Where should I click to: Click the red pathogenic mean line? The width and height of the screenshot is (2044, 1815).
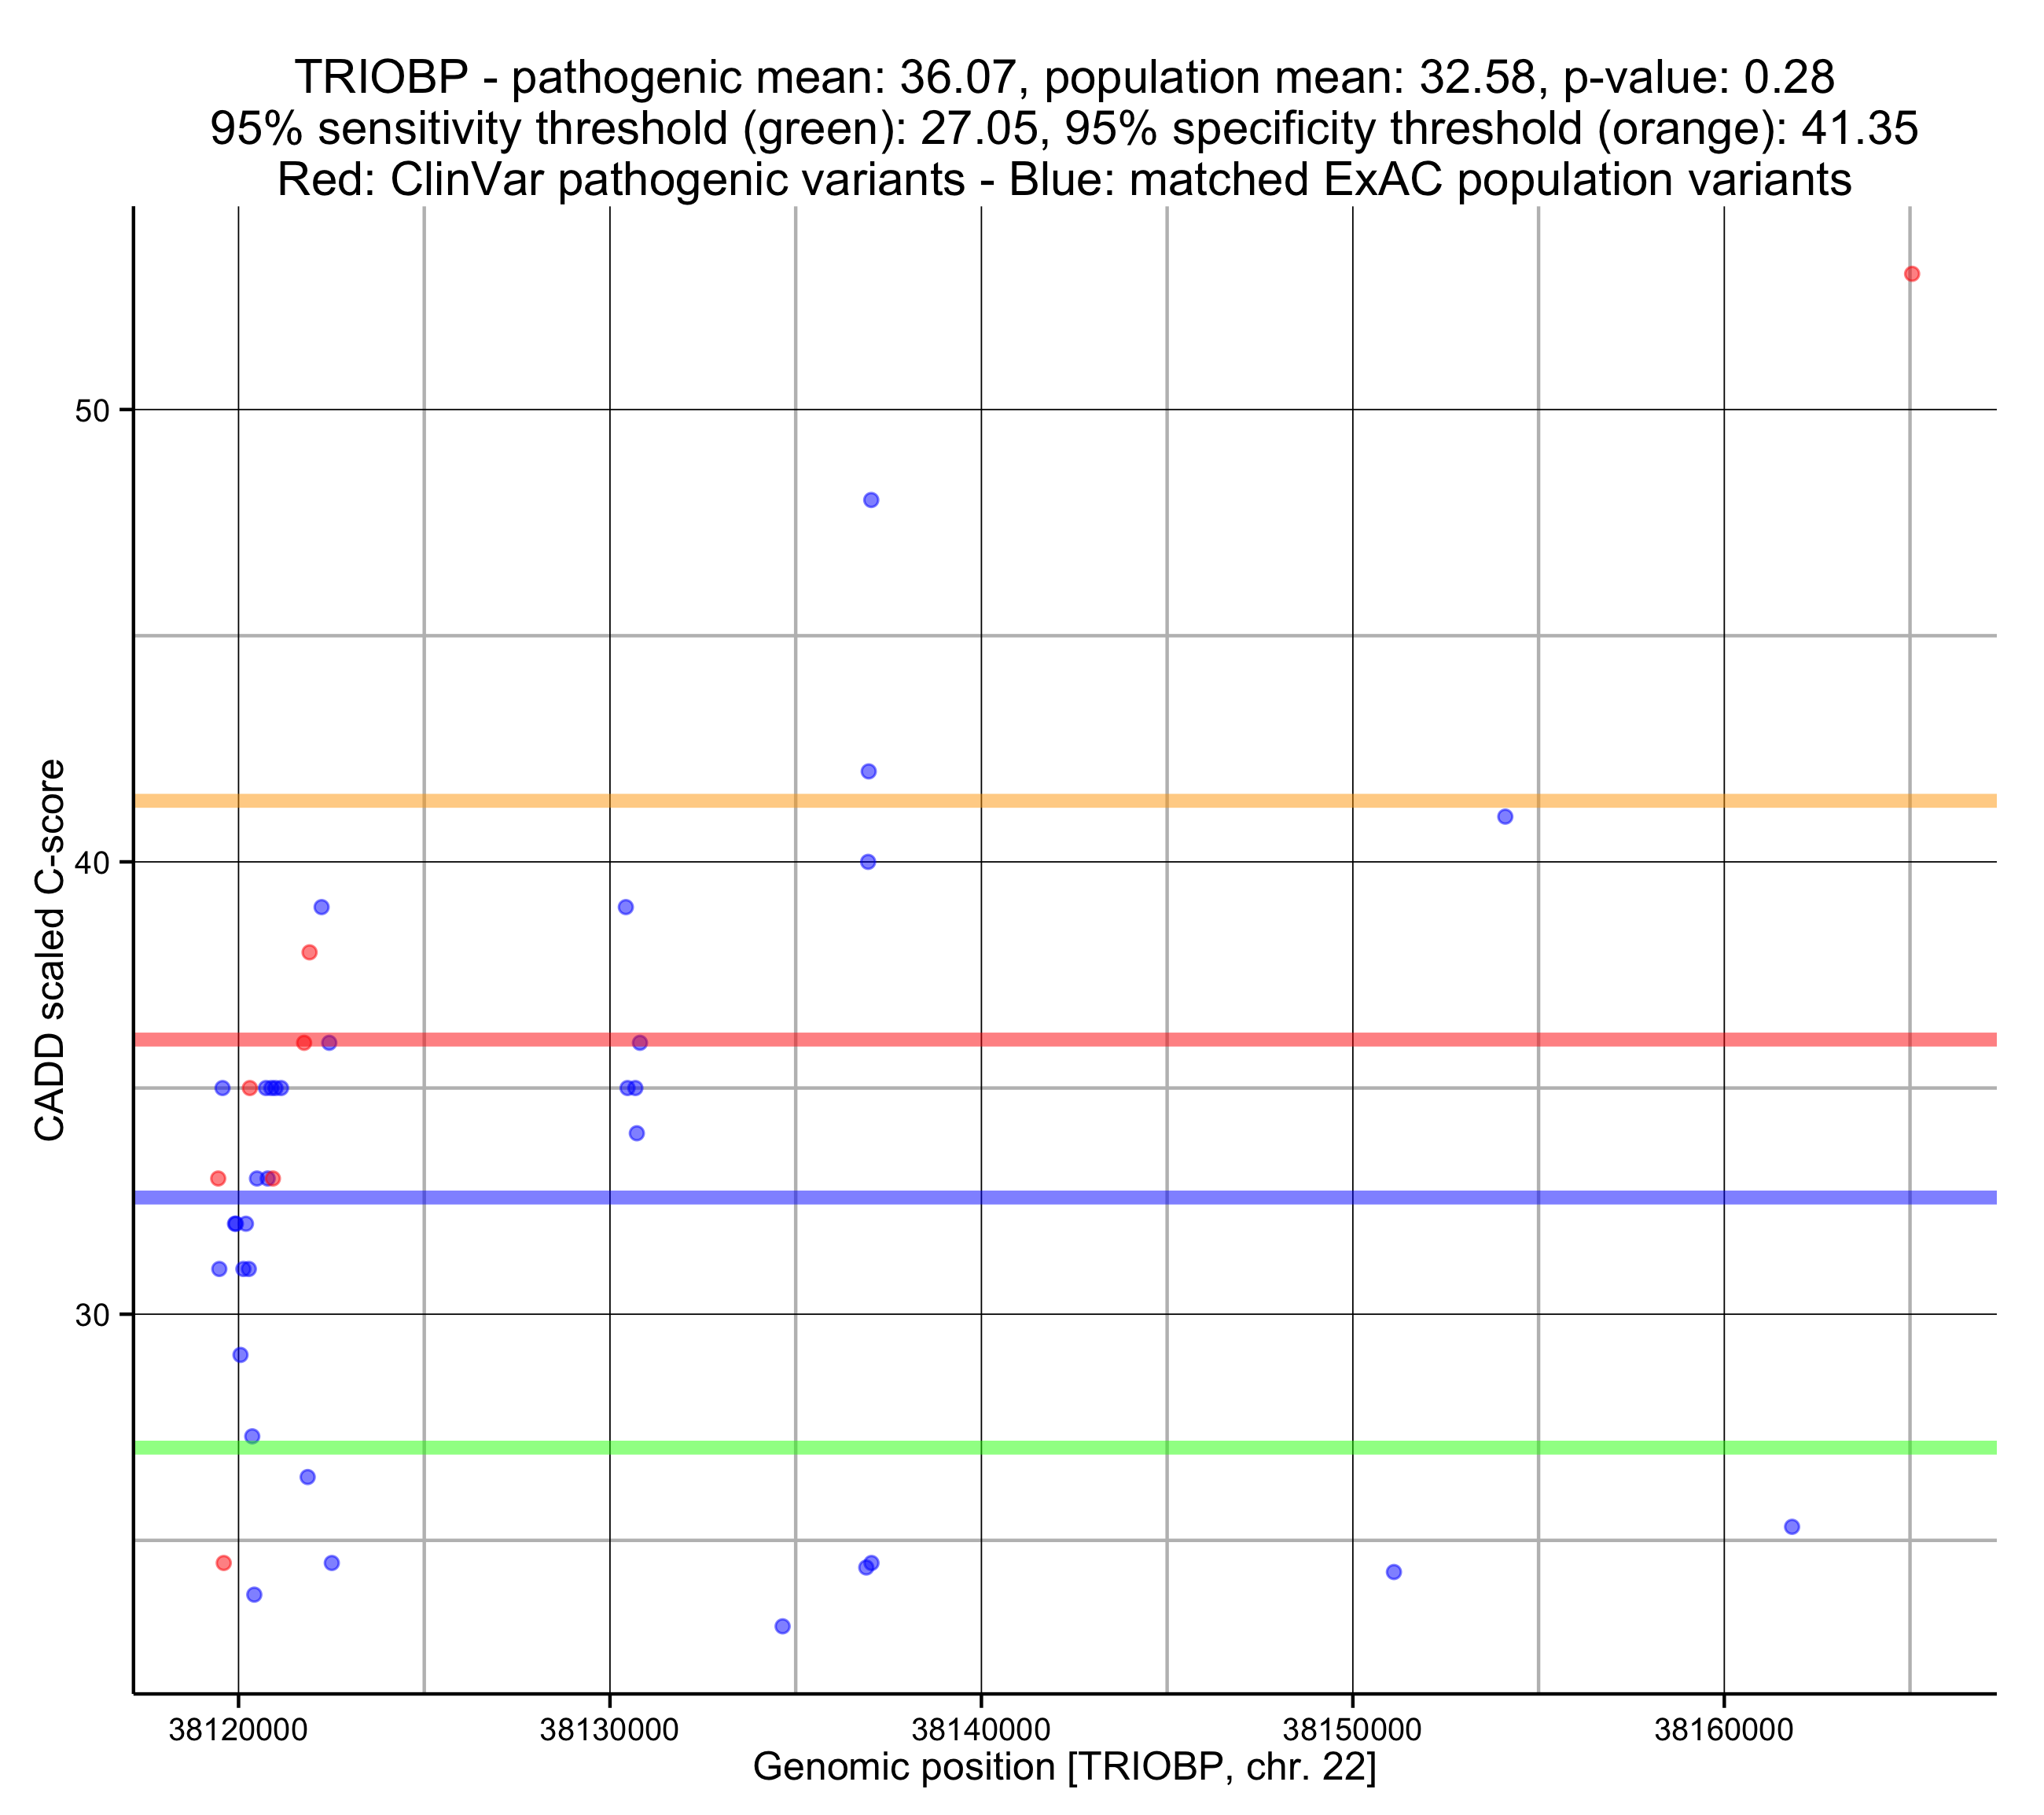[x=1100, y=1040]
